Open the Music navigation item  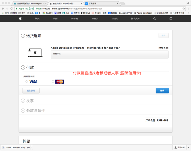coord(115,19)
